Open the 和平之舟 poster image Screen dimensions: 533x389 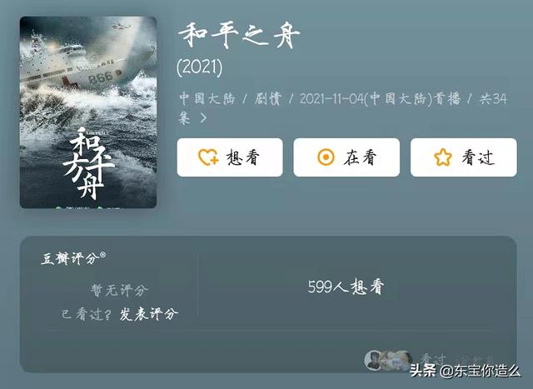click(88, 112)
